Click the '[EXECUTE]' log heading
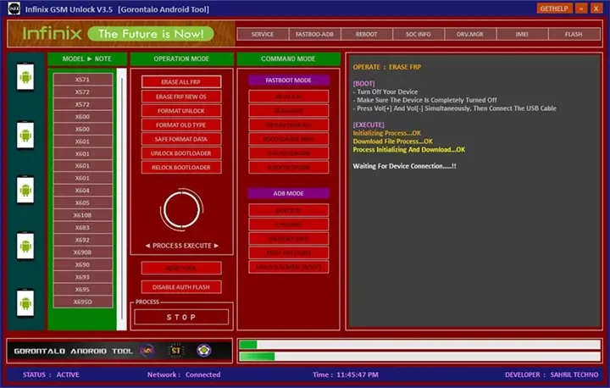610x388 pixels. pos(369,125)
